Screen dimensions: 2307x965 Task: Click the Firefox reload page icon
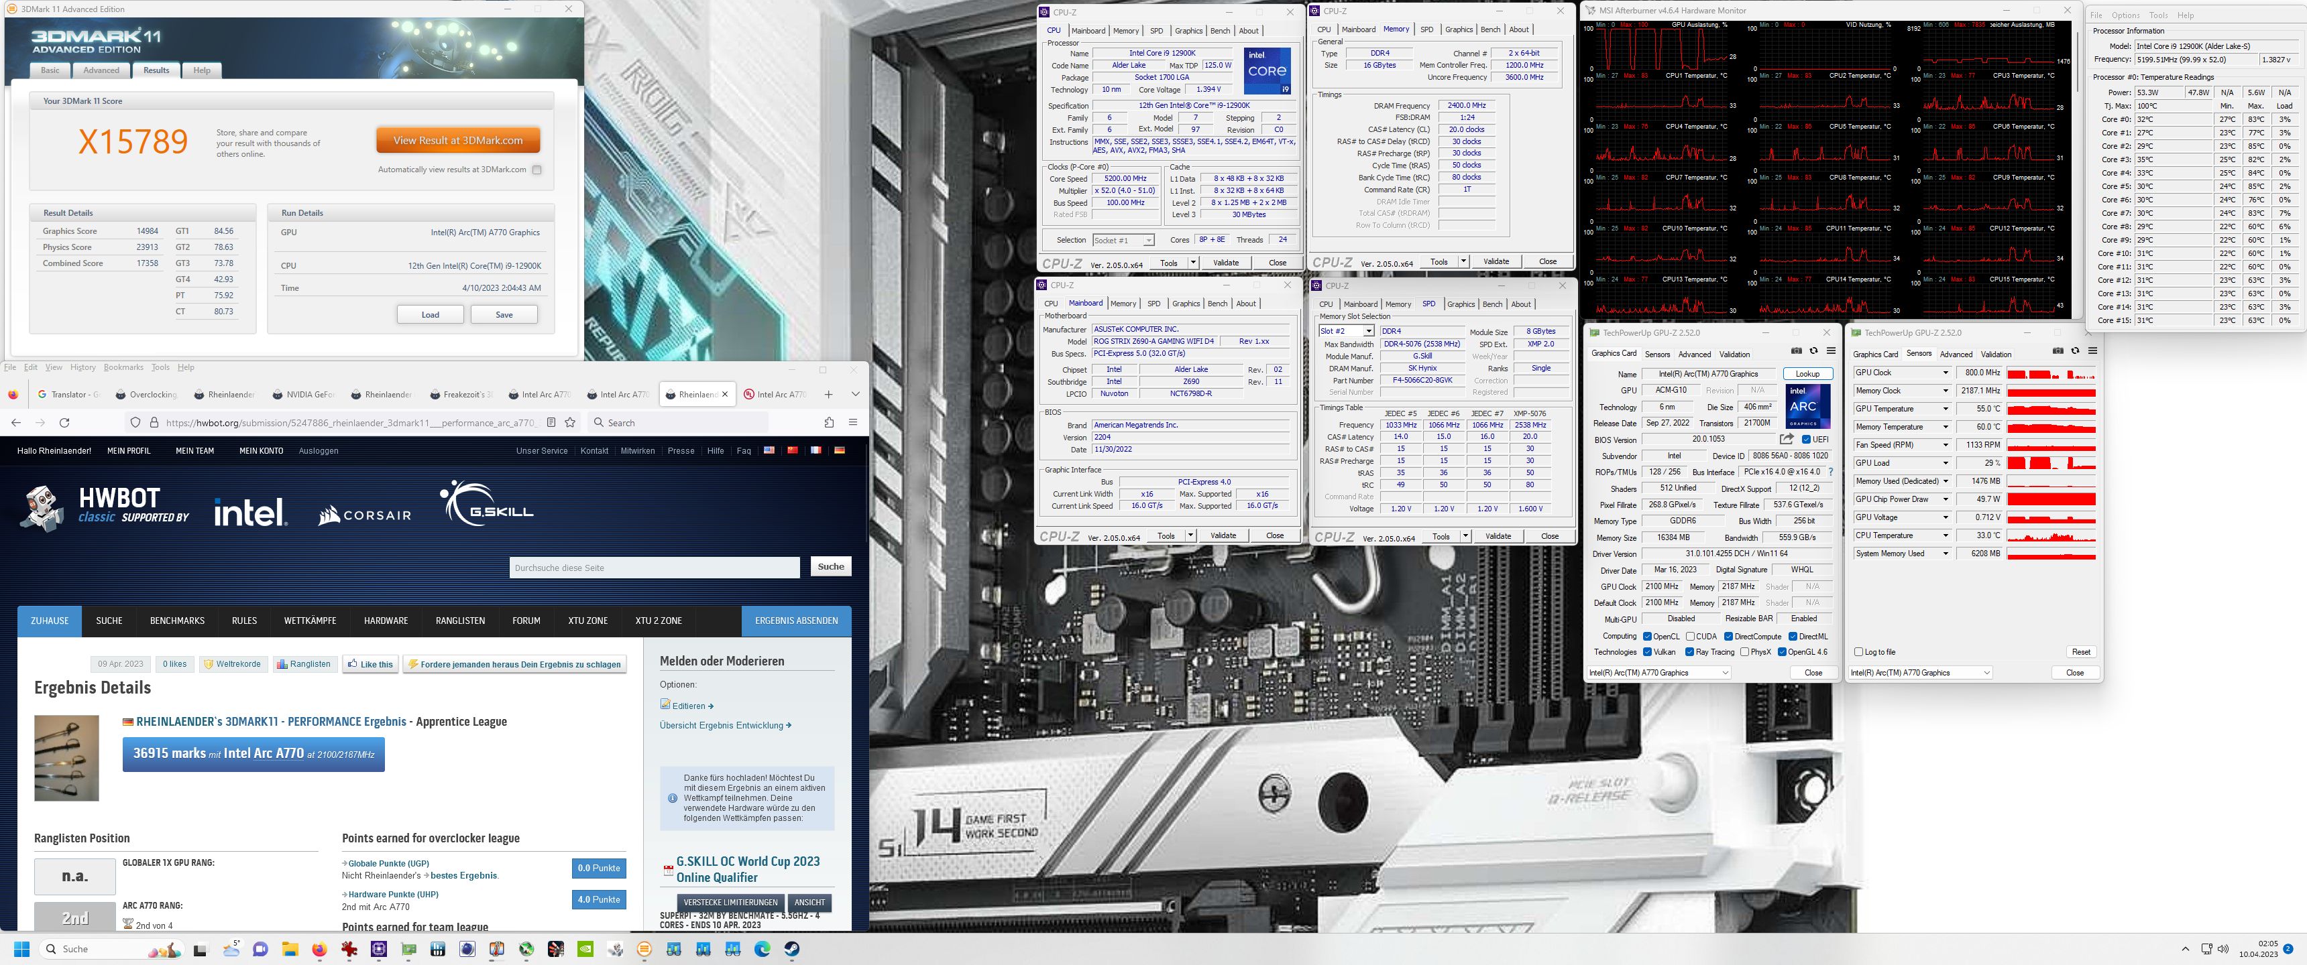(x=64, y=423)
